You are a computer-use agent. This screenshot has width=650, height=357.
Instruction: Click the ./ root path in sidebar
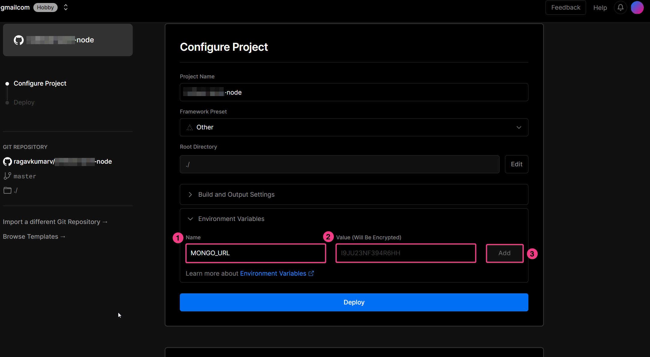pos(16,190)
